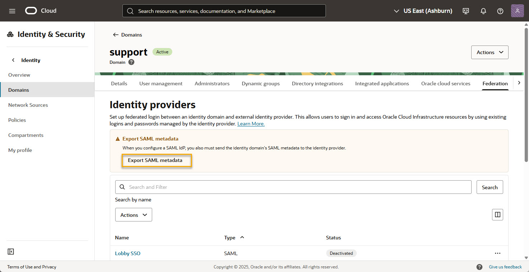Open the Oracle cloud services tab
The width and height of the screenshot is (529, 272).
point(446,83)
